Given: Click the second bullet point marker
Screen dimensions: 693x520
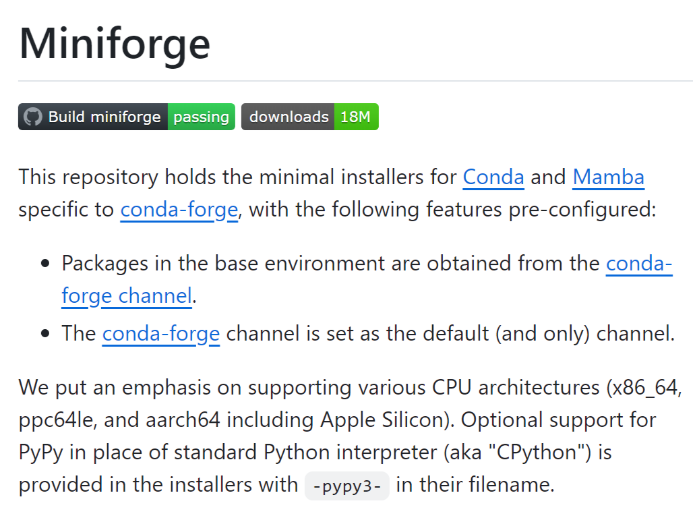Looking at the screenshot, I should pyautogui.click(x=46, y=334).
